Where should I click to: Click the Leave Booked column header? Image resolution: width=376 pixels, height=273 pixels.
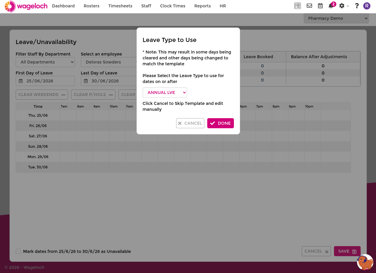point(258,57)
